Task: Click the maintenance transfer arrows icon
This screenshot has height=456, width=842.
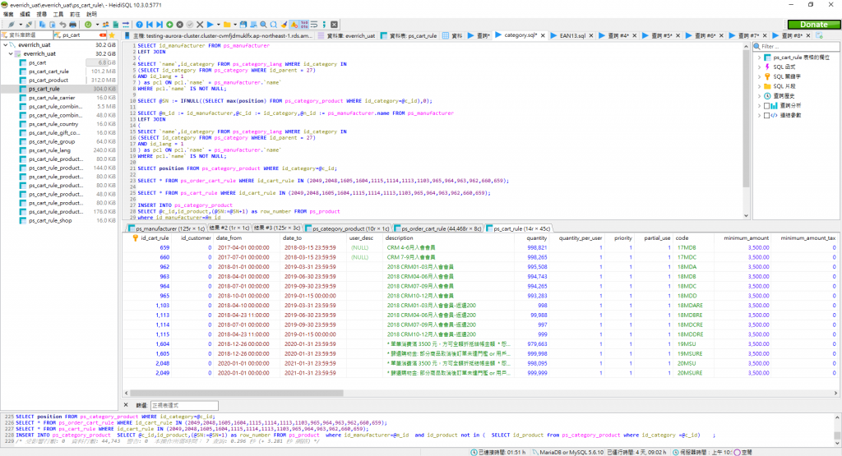Action: tap(126, 25)
